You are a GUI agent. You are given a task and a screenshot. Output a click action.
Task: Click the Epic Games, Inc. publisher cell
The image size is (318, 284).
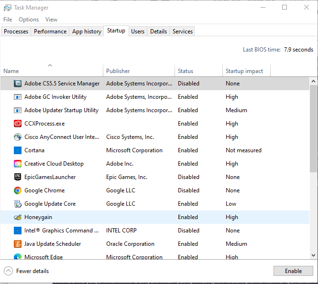click(x=127, y=177)
